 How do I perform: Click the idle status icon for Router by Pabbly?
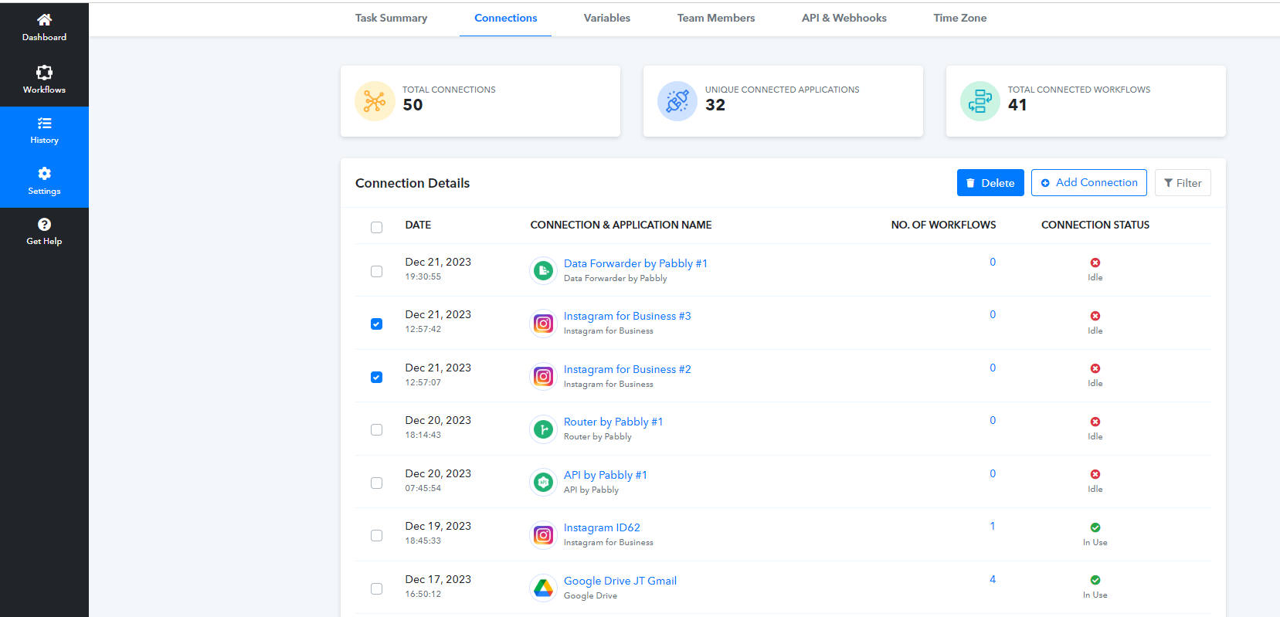(1095, 422)
